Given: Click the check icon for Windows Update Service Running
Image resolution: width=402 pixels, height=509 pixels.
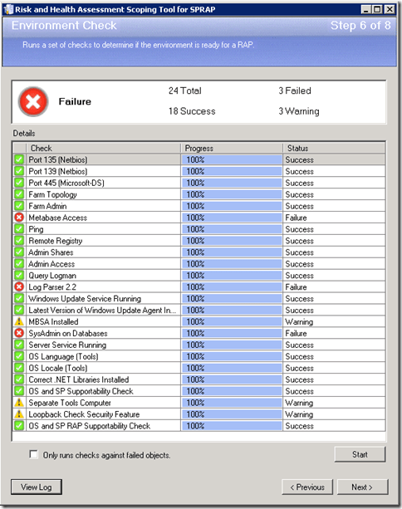Looking at the screenshot, I should 19,298.
